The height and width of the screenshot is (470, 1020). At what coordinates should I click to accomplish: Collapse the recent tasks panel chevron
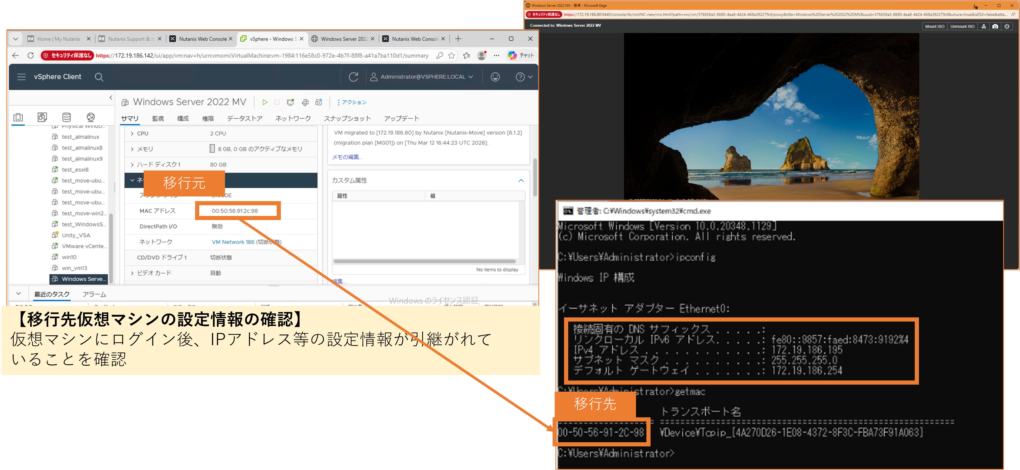(x=19, y=294)
